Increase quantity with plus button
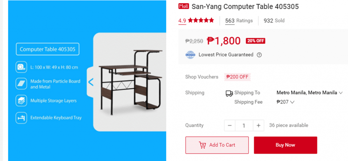 (258, 126)
